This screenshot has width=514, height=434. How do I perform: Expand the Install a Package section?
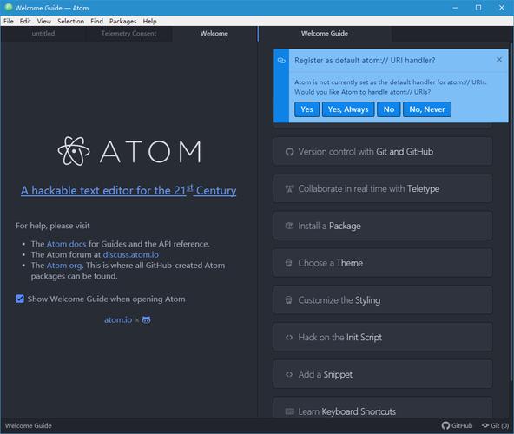[x=383, y=226]
